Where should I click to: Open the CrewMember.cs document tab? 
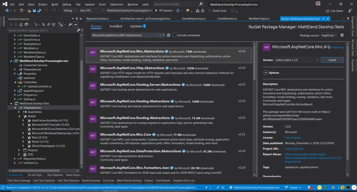click(227, 19)
